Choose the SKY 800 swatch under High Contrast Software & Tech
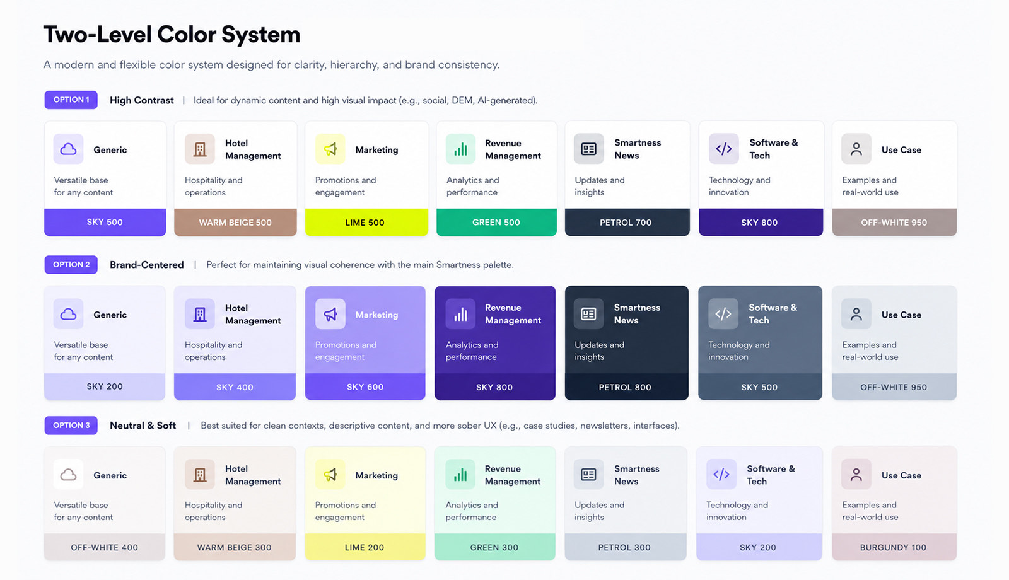The width and height of the screenshot is (1009, 580). click(761, 223)
